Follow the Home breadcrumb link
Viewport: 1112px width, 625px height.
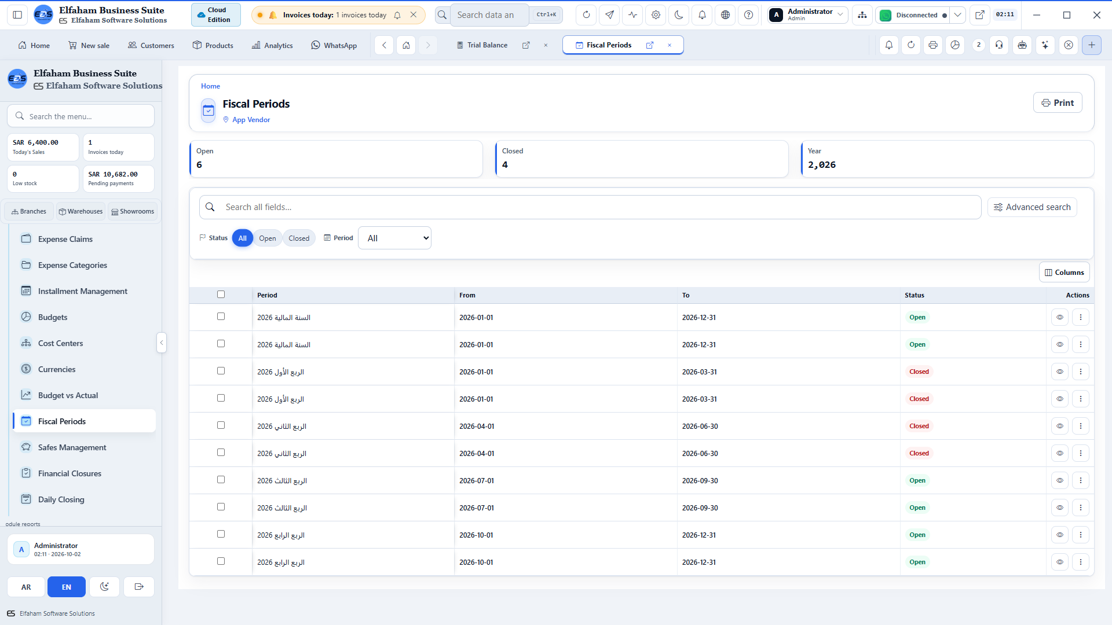click(x=210, y=86)
